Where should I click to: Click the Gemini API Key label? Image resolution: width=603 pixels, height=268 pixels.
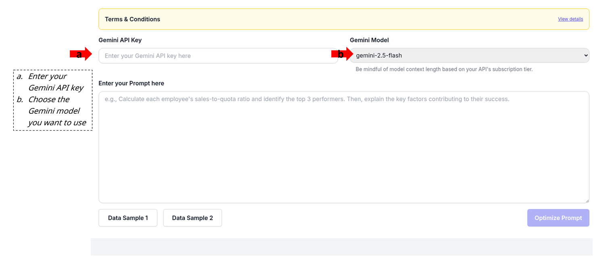pos(120,40)
